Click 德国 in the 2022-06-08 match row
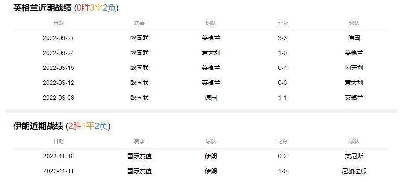This screenshot has height=182, width=410. (x=211, y=98)
